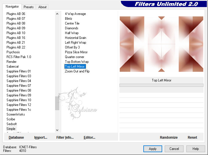The height and width of the screenshot is (155, 208).
Task: Select Sapphire Filters 1c category
Action: (19, 110)
